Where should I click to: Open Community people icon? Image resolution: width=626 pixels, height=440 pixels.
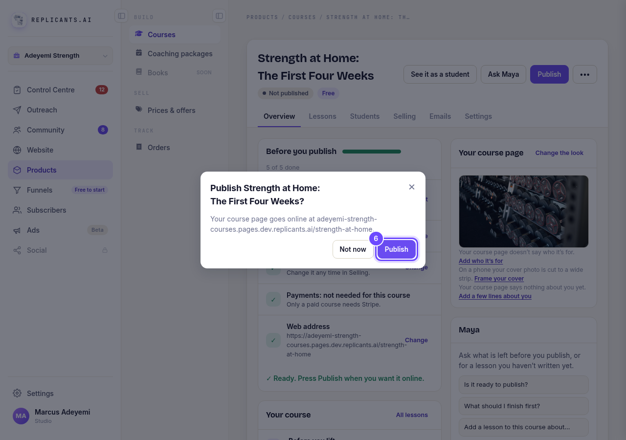(17, 130)
